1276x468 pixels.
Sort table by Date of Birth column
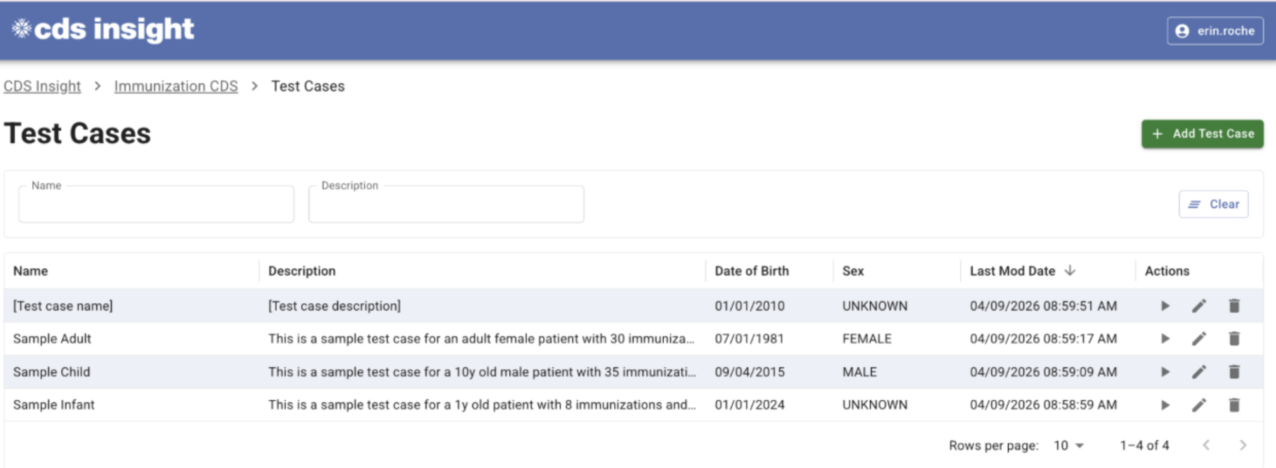(751, 271)
